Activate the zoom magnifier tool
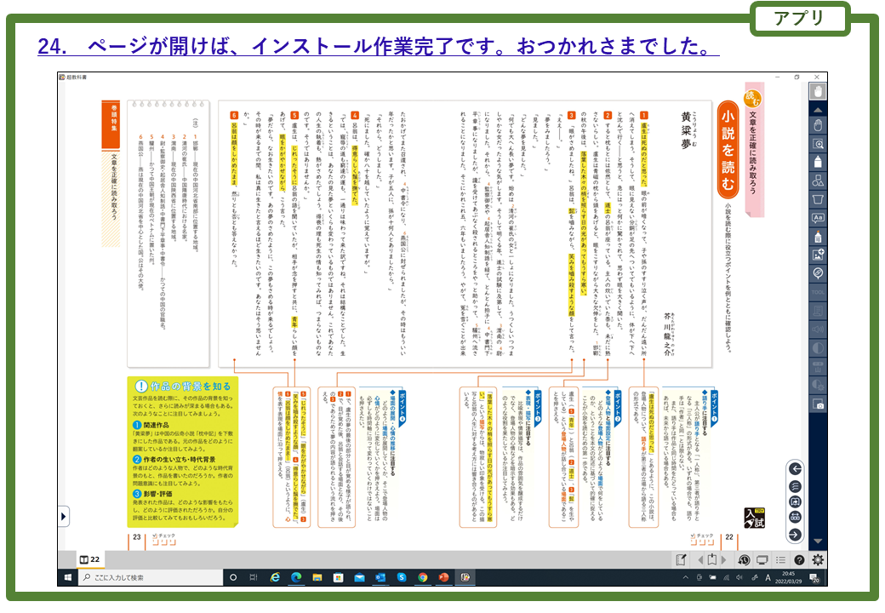The height and width of the screenshot is (613, 885). point(818,144)
